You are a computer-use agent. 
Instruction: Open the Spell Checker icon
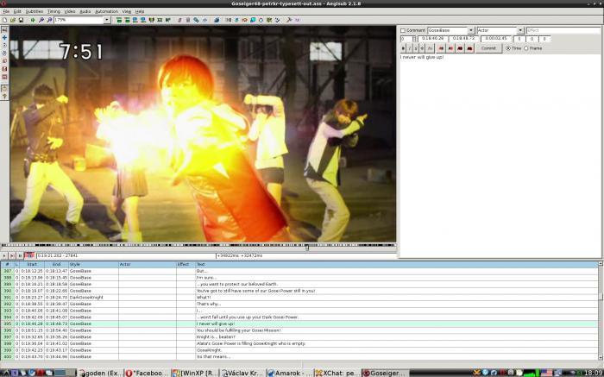point(277,20)
